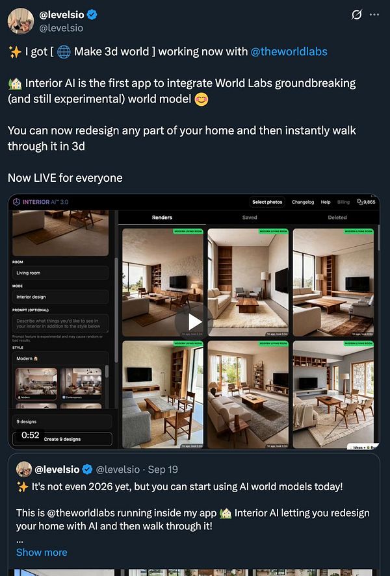This screenshot has width=390, height=576.
Task: Select the Modern style thumbnail
Action: click(x=36, y=383)
